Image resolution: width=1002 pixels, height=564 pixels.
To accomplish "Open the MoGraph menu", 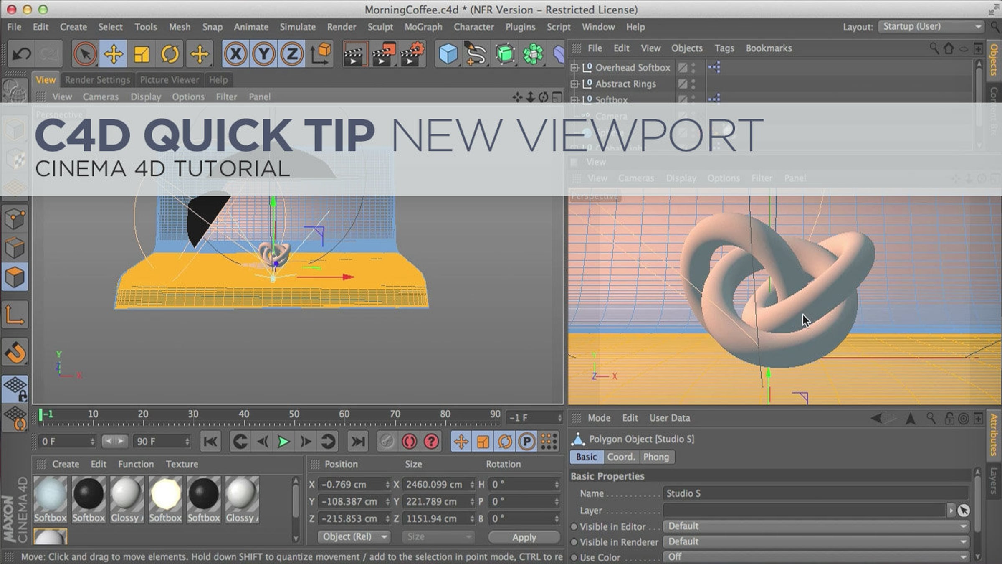I will (423, 27).
